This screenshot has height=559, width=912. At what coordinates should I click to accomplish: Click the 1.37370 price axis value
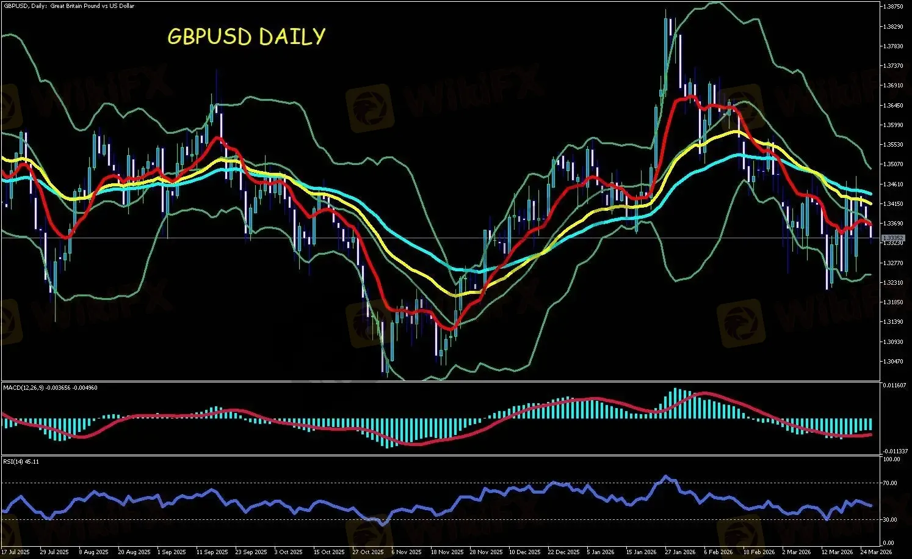(x=892, y=66)
